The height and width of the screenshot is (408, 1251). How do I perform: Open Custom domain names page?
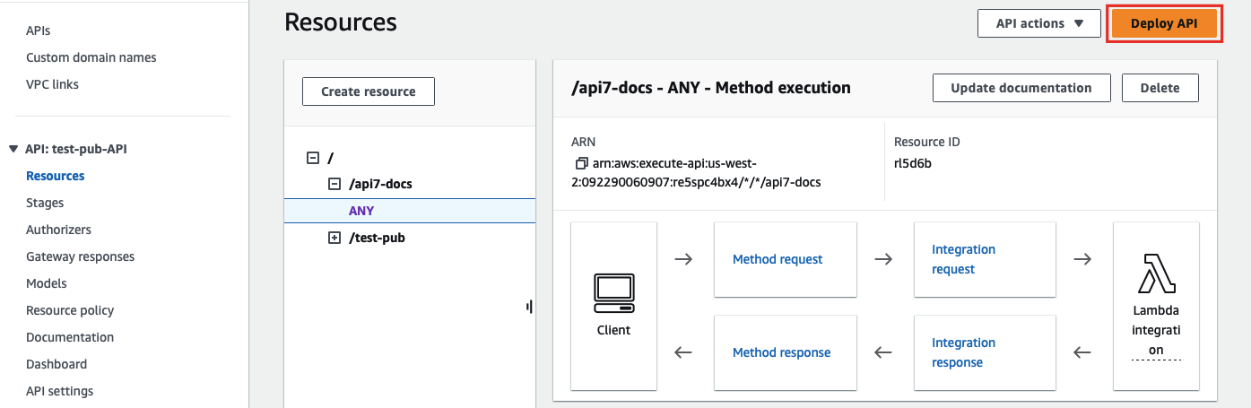coord(91,57)
